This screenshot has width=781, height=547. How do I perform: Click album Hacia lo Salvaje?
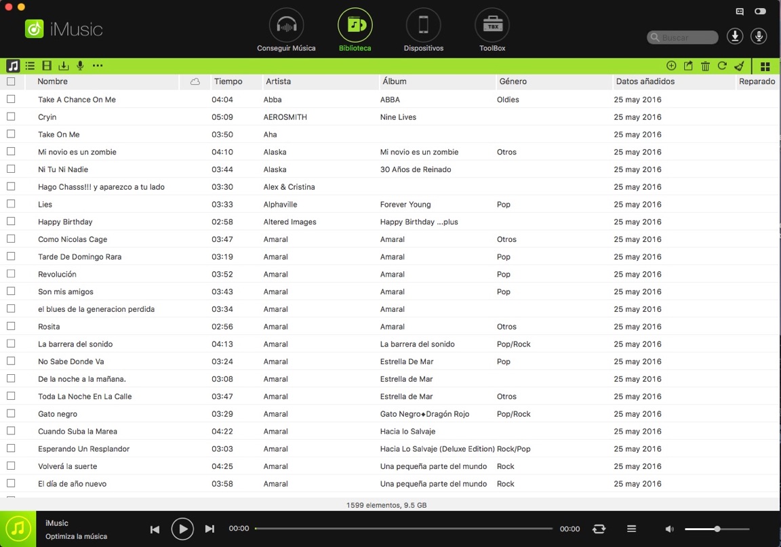tap(407, 431)
